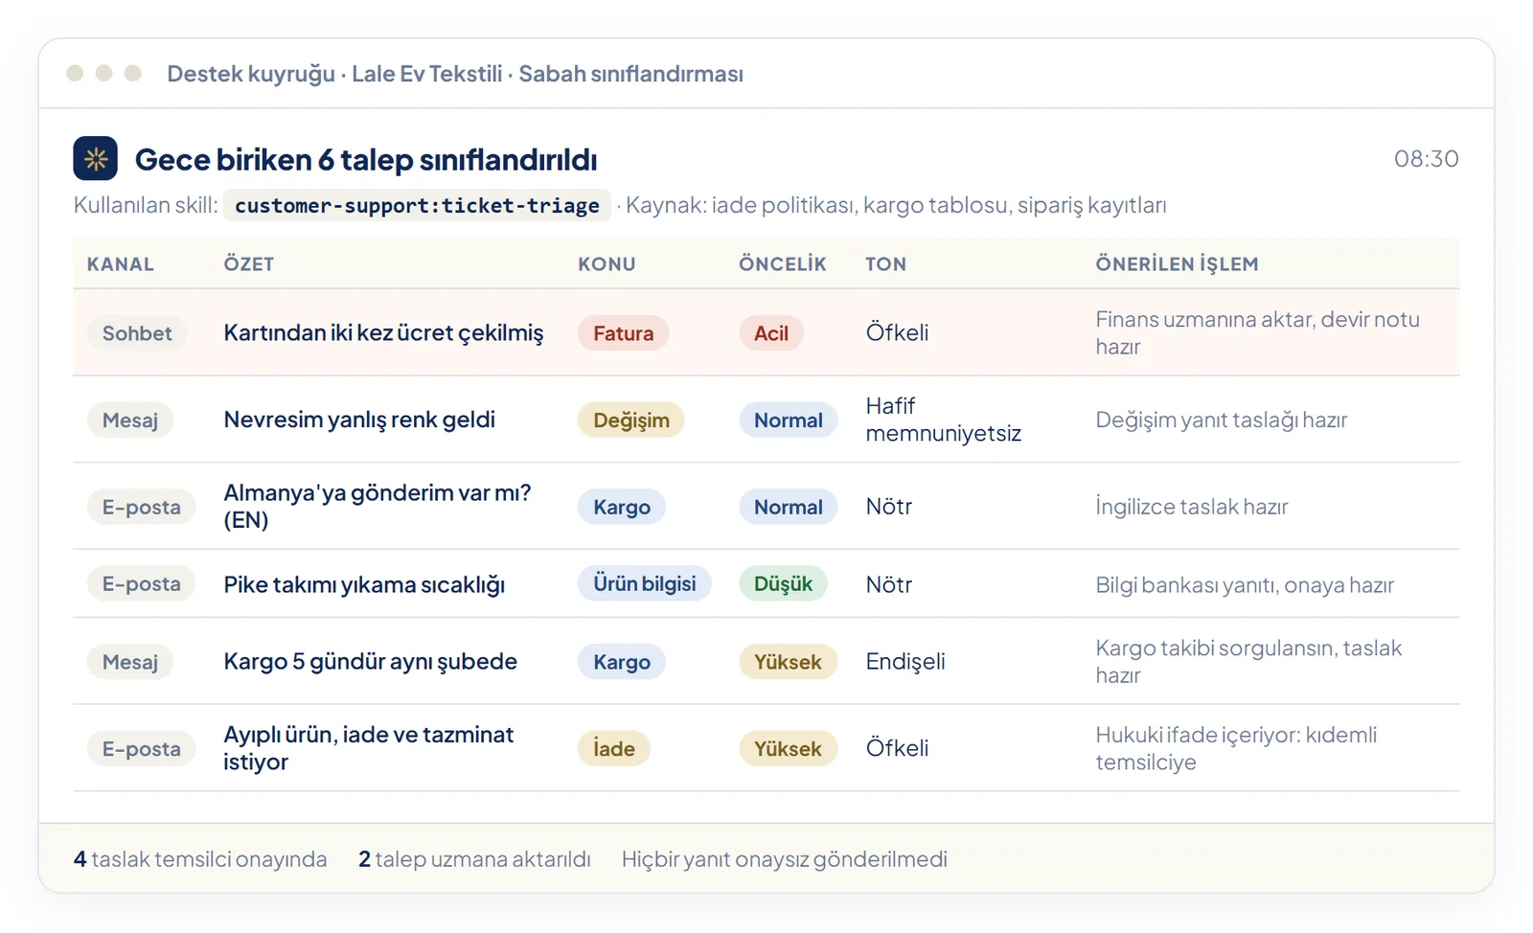The image size is (1533, 933).
Task: Click the Düşük priority badge
Action: 783,583
